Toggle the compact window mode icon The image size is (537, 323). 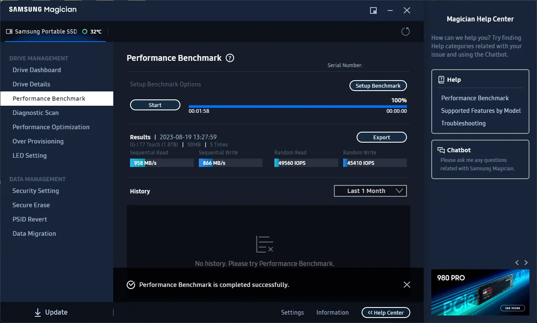[x=373, y=10]
